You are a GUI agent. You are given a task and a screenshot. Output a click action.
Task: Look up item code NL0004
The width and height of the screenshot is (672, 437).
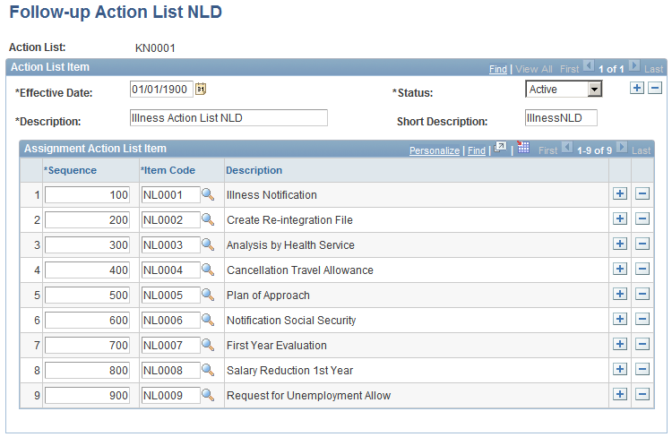(208, 270)
